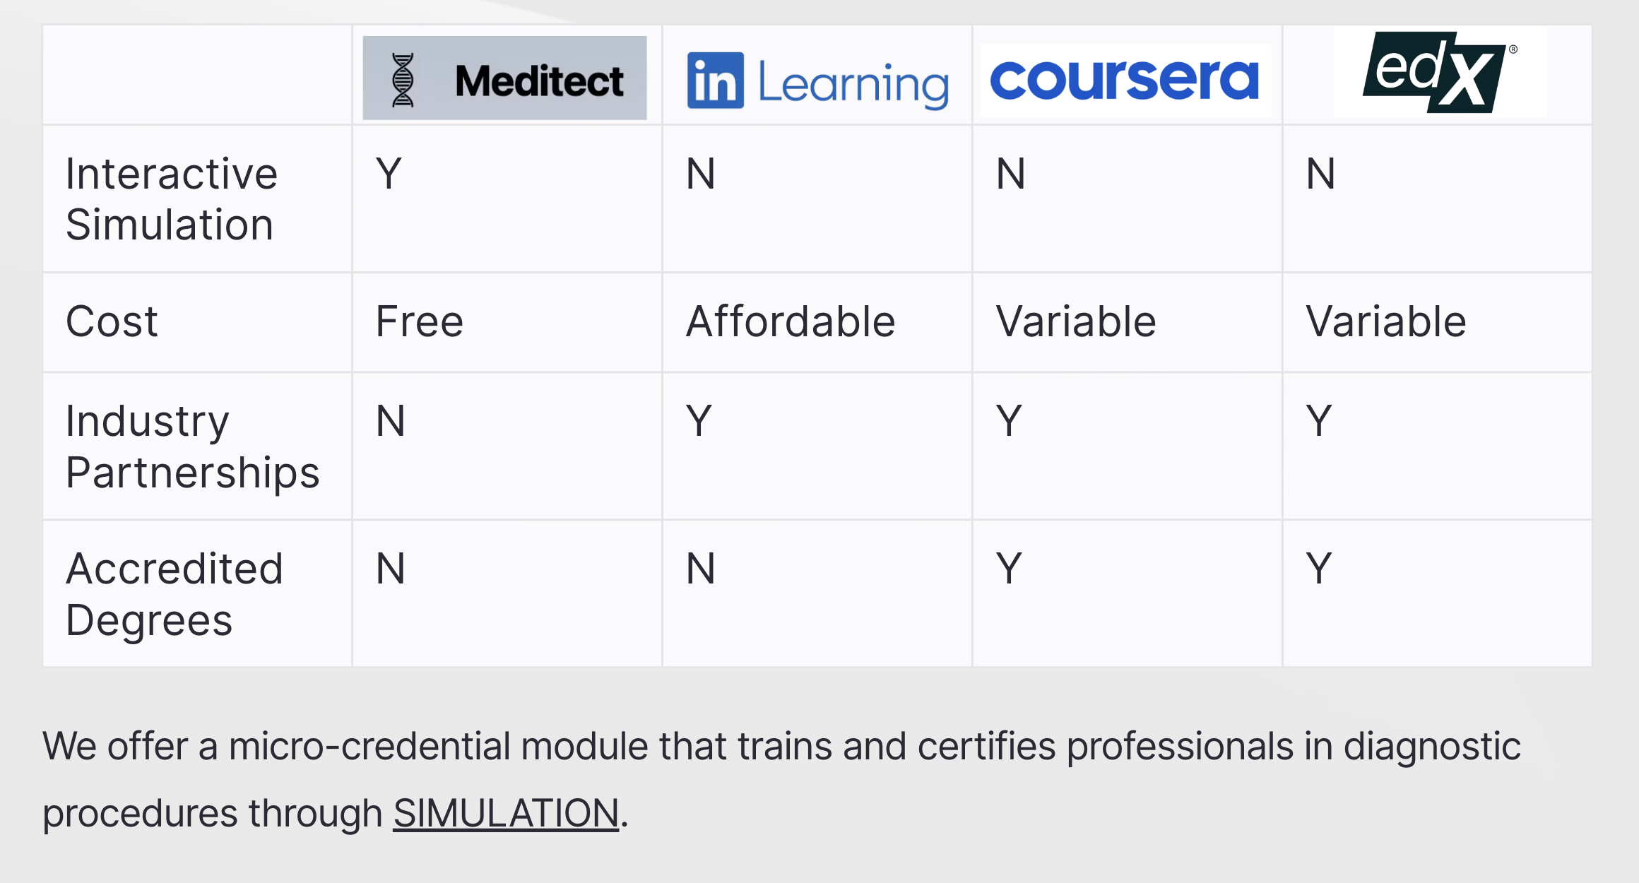The image size is (1639, 883).
Task: Click Coursera's "N" in Interactive Simulation row
Action: point(1010,173)
